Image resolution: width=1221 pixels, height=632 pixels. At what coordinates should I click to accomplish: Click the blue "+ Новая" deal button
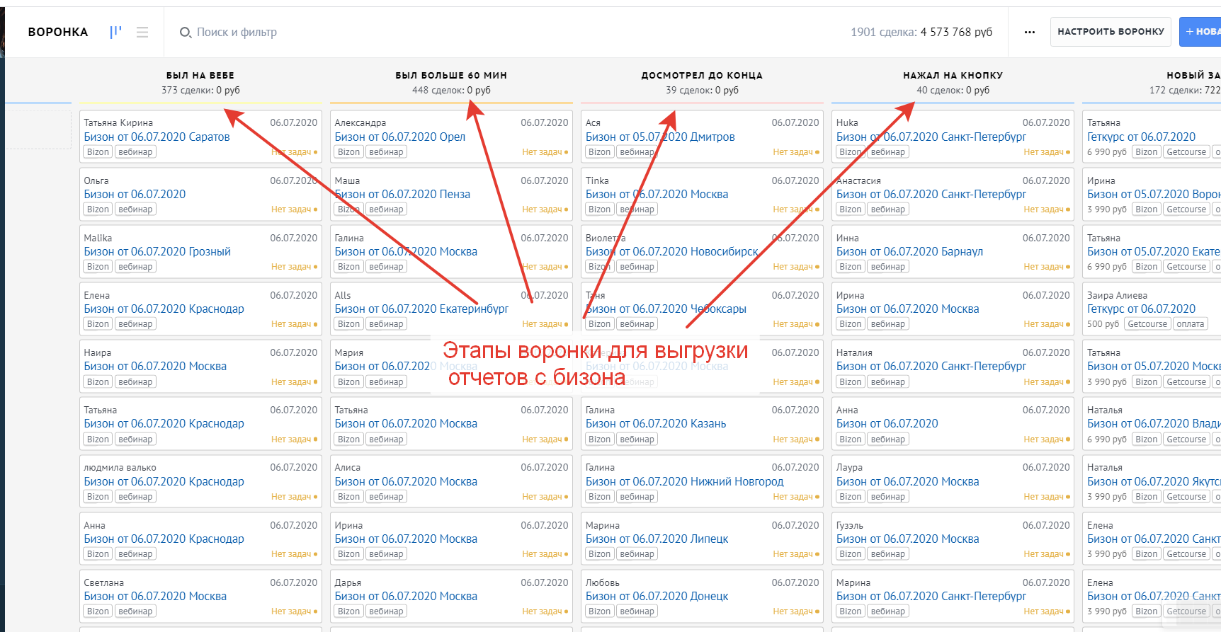(x=1201, y=32)
